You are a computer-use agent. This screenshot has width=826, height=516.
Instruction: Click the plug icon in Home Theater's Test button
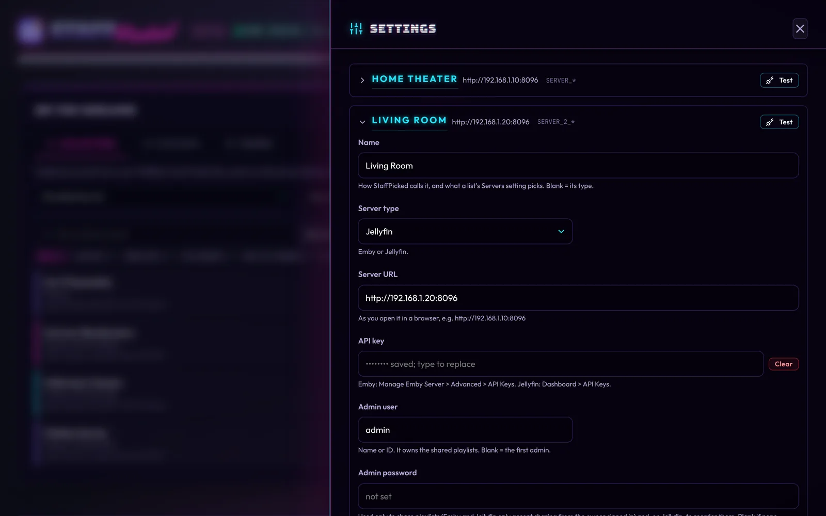[770, 80]
